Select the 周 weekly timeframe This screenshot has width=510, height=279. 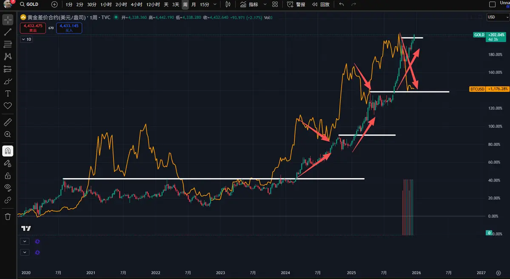tap(185, 4)
